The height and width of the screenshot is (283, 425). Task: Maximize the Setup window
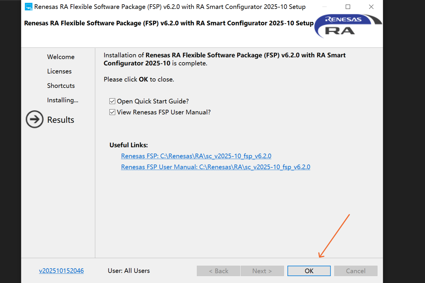pyautogui.click(x=348, y=7)
